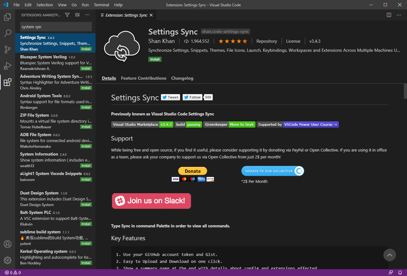Install Settings Sync from the details header
Image resolution: width=407 pixels, height=276 pixels.
pyautogui.click(x=155, y=59)
